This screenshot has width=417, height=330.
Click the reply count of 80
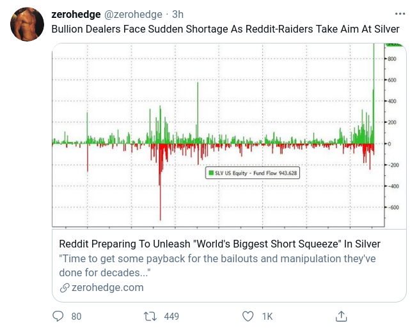(x=77, y=316)
